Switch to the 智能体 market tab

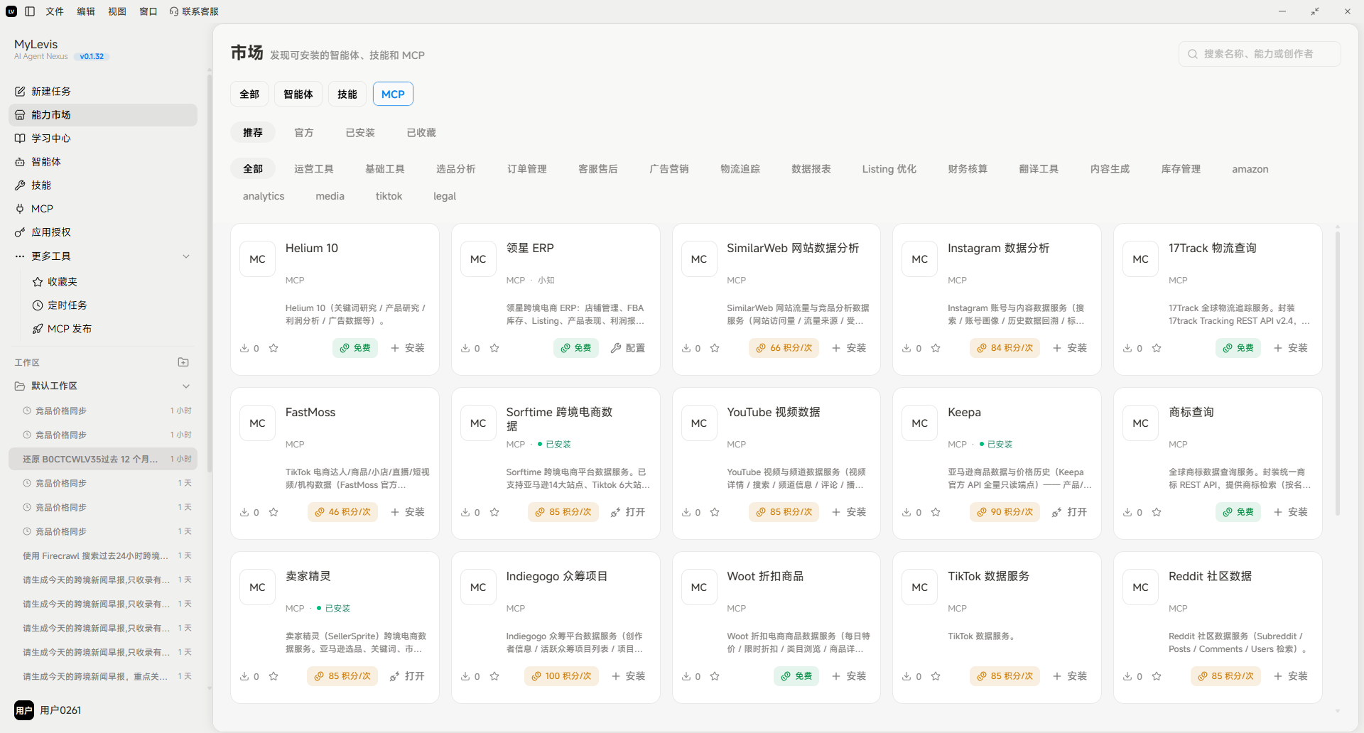298,94
